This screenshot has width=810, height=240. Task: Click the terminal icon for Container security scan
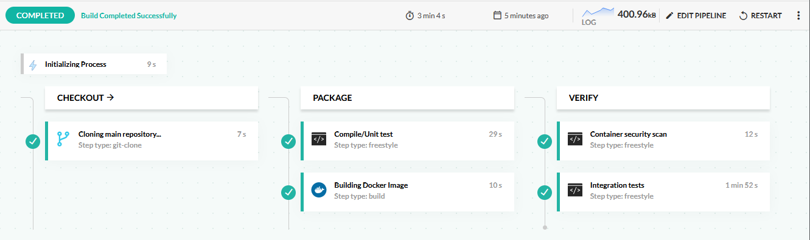(575, 139)
